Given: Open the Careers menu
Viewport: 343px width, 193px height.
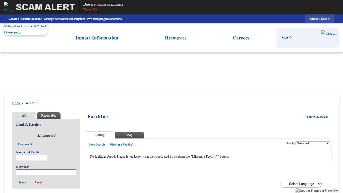Looking at the screenshot, I should (241, 38).
